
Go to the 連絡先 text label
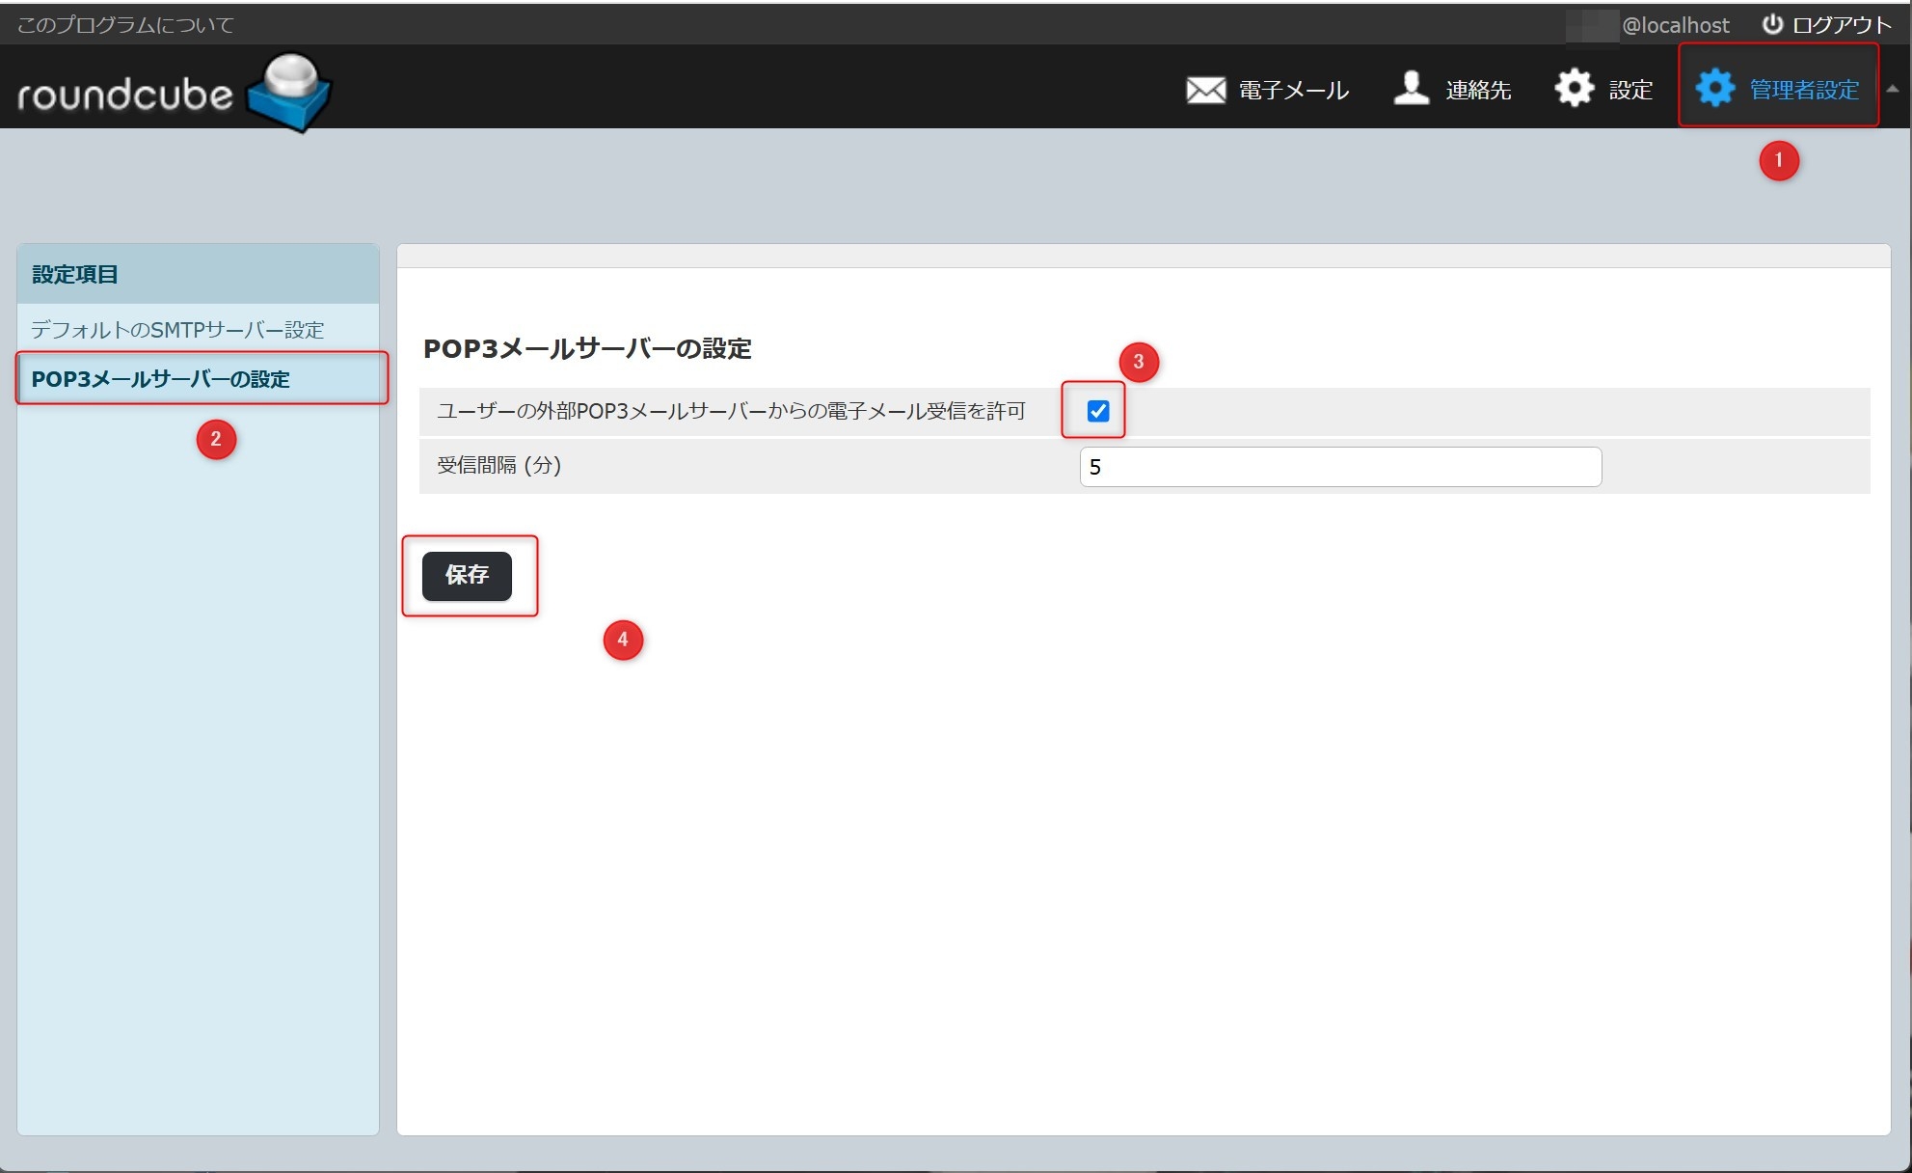click(1477, 91)
